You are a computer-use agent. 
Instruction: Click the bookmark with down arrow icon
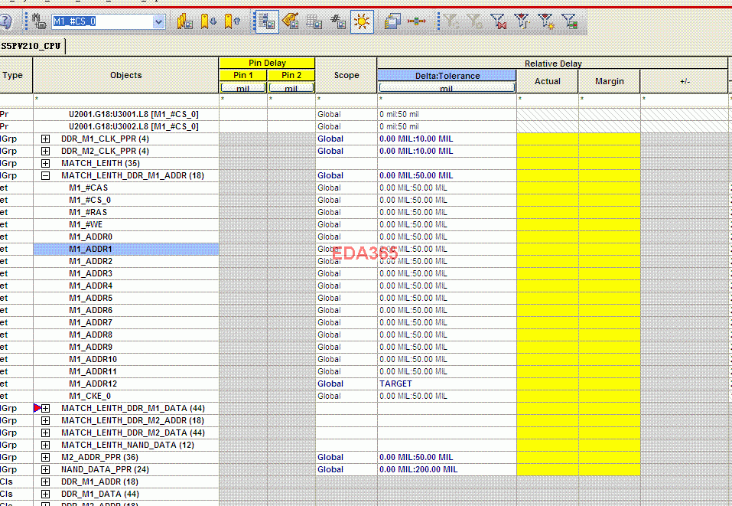(x=209, y=21)
